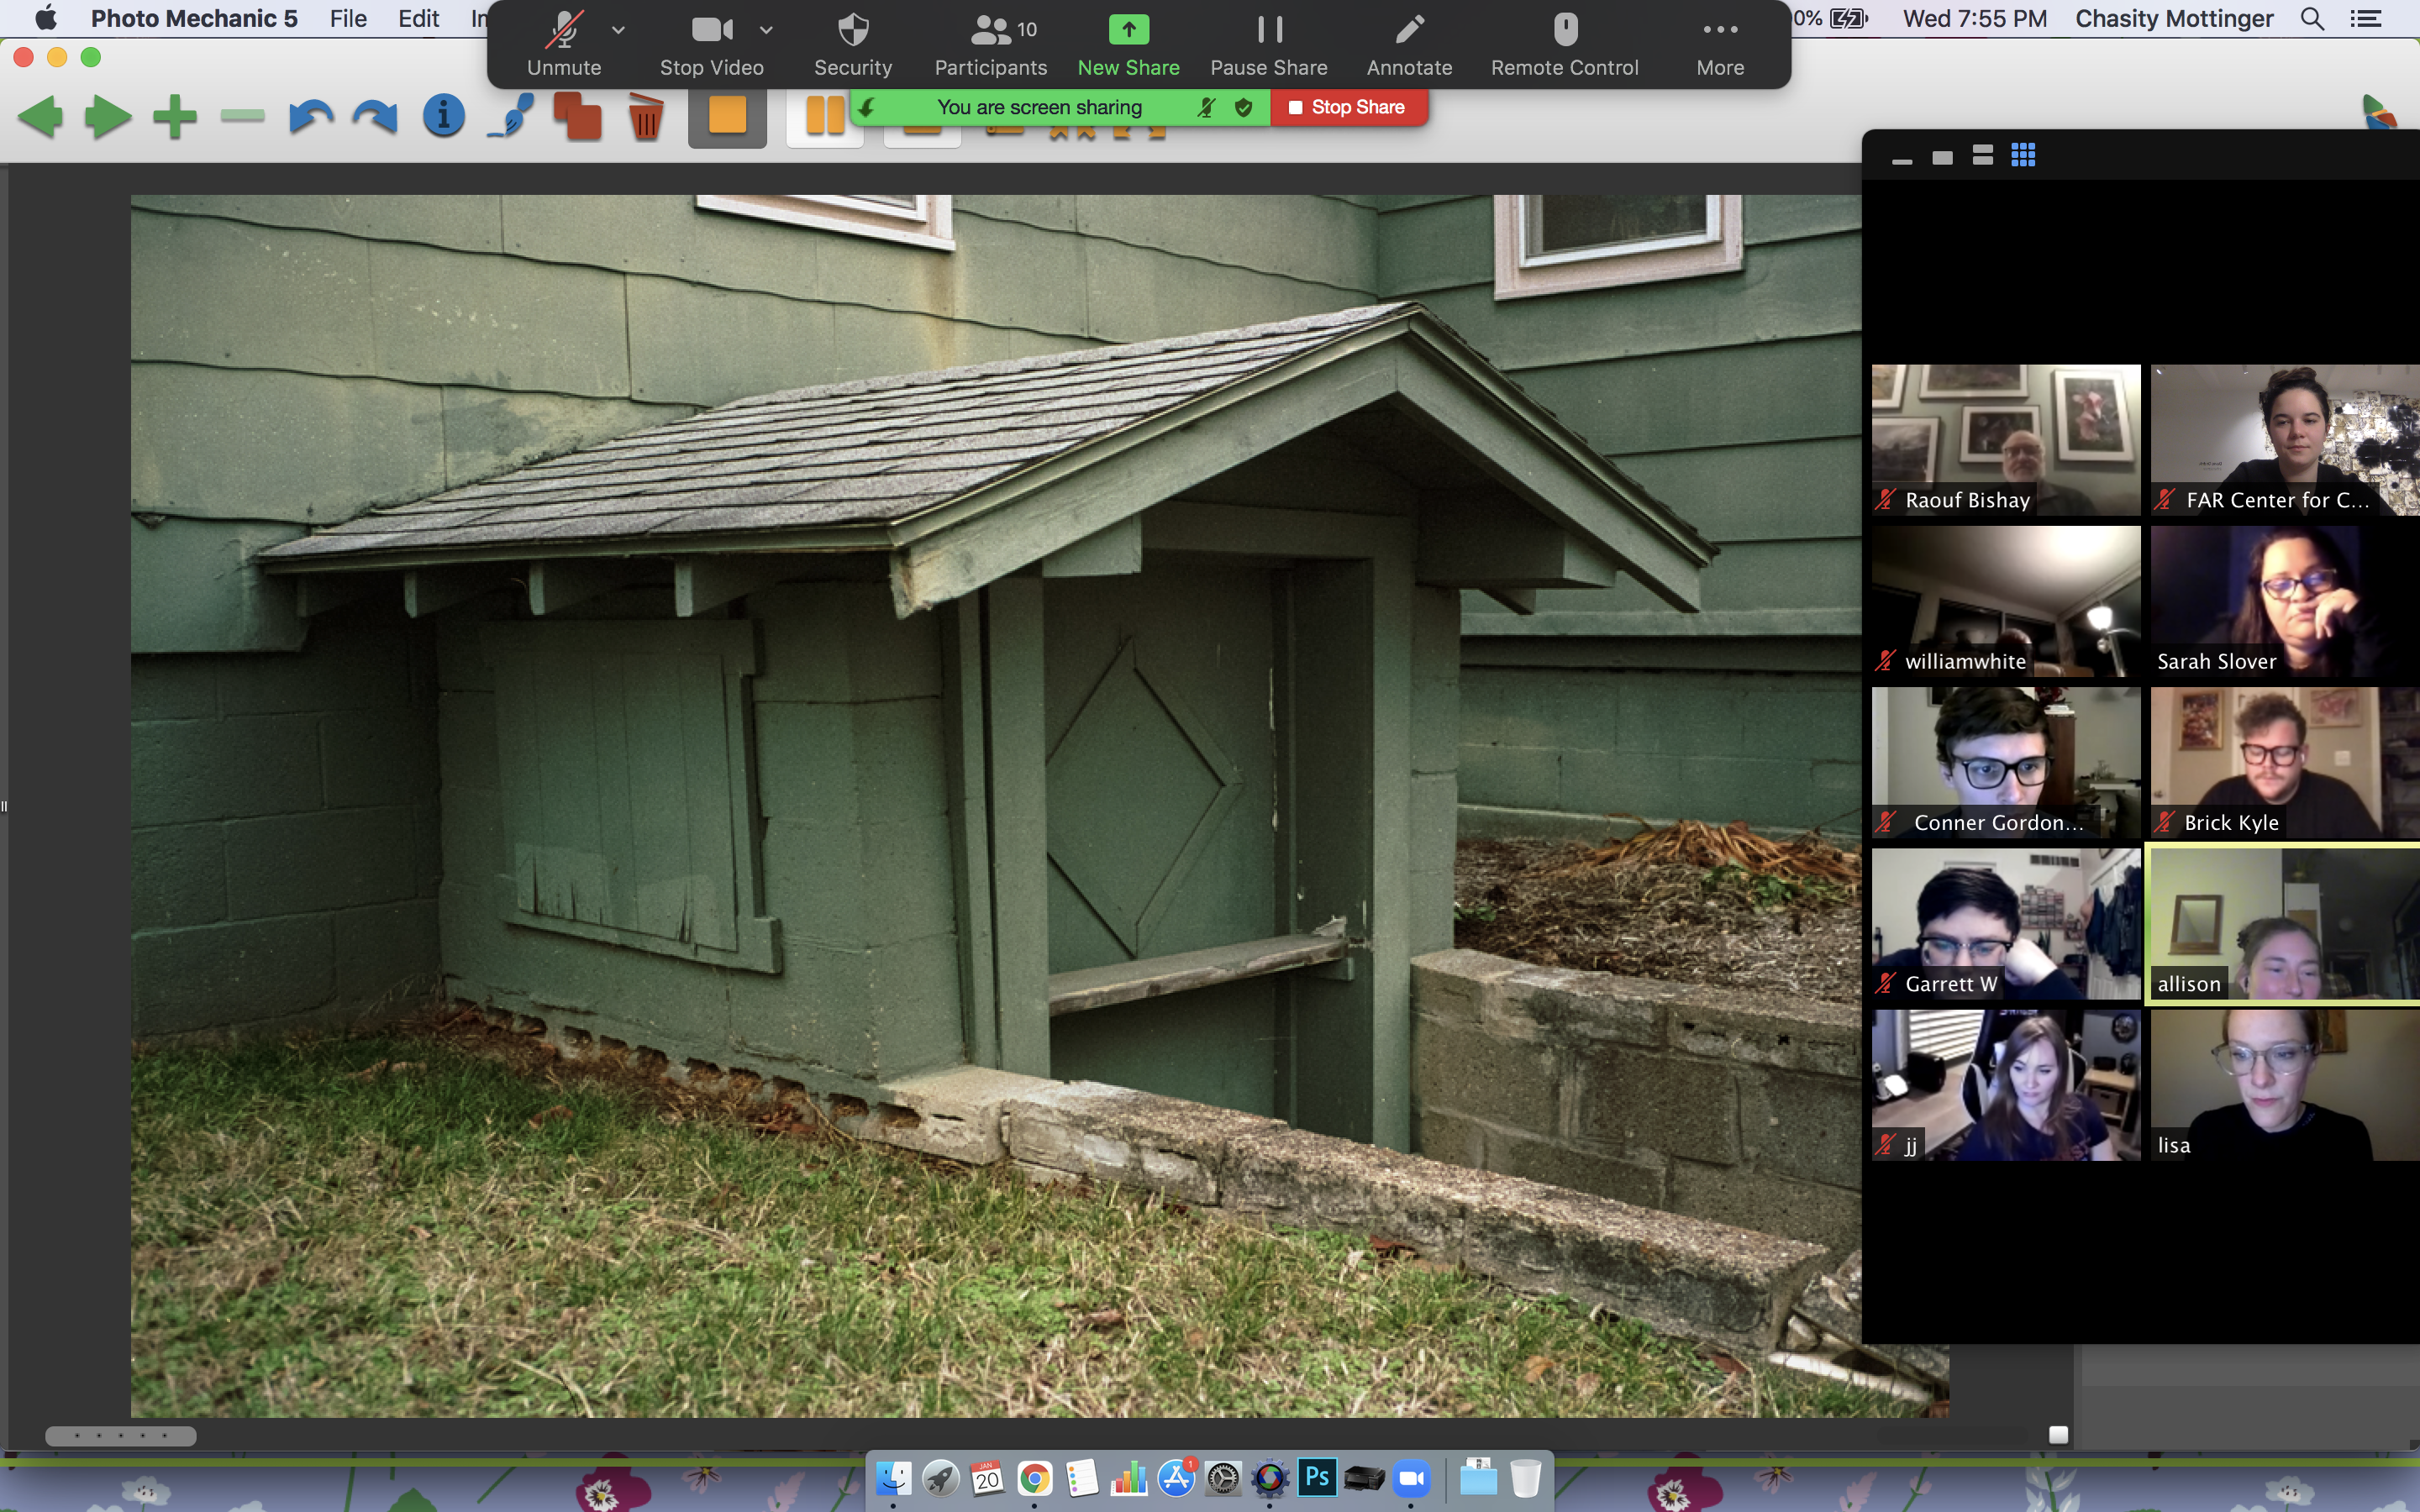Click the Rotate Right tool icon
This screenshot has width=2420, height=1512.
click(x=376, y=115)
